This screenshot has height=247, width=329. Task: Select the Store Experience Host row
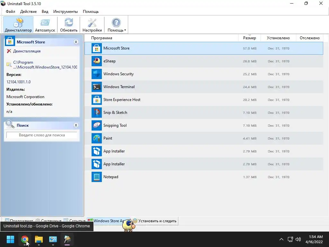[204, 100]
